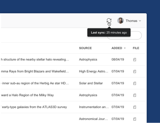Open the Herbig Ae star paper title
Image resolution: width=160 pixels, height=123 pixels.
pyautogui.click(x=35, y=83)
